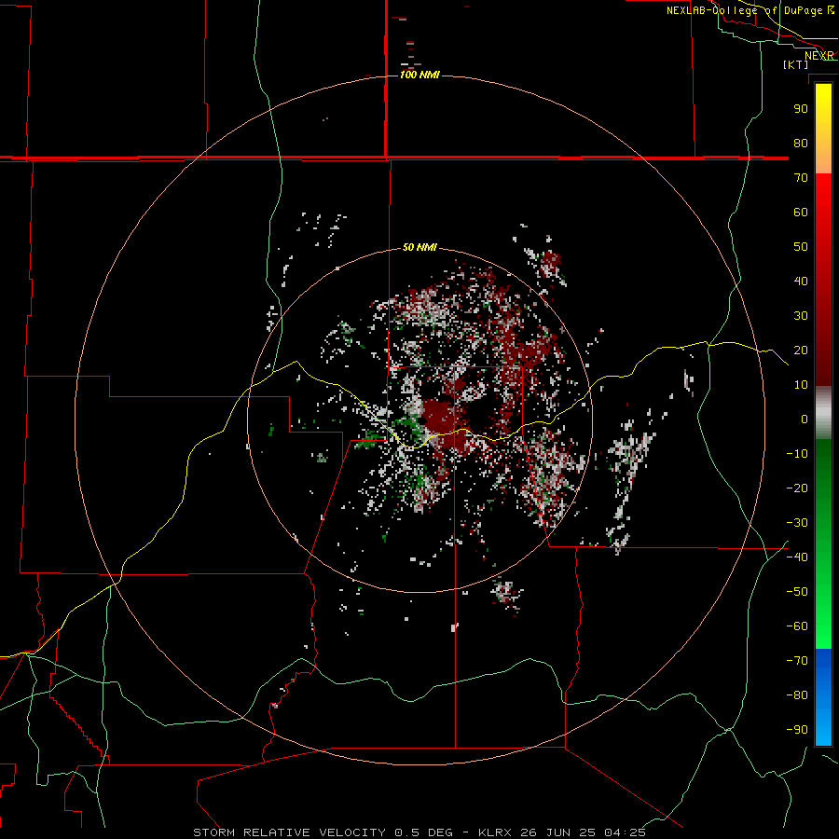Click the positive 40 scale label

801,281
